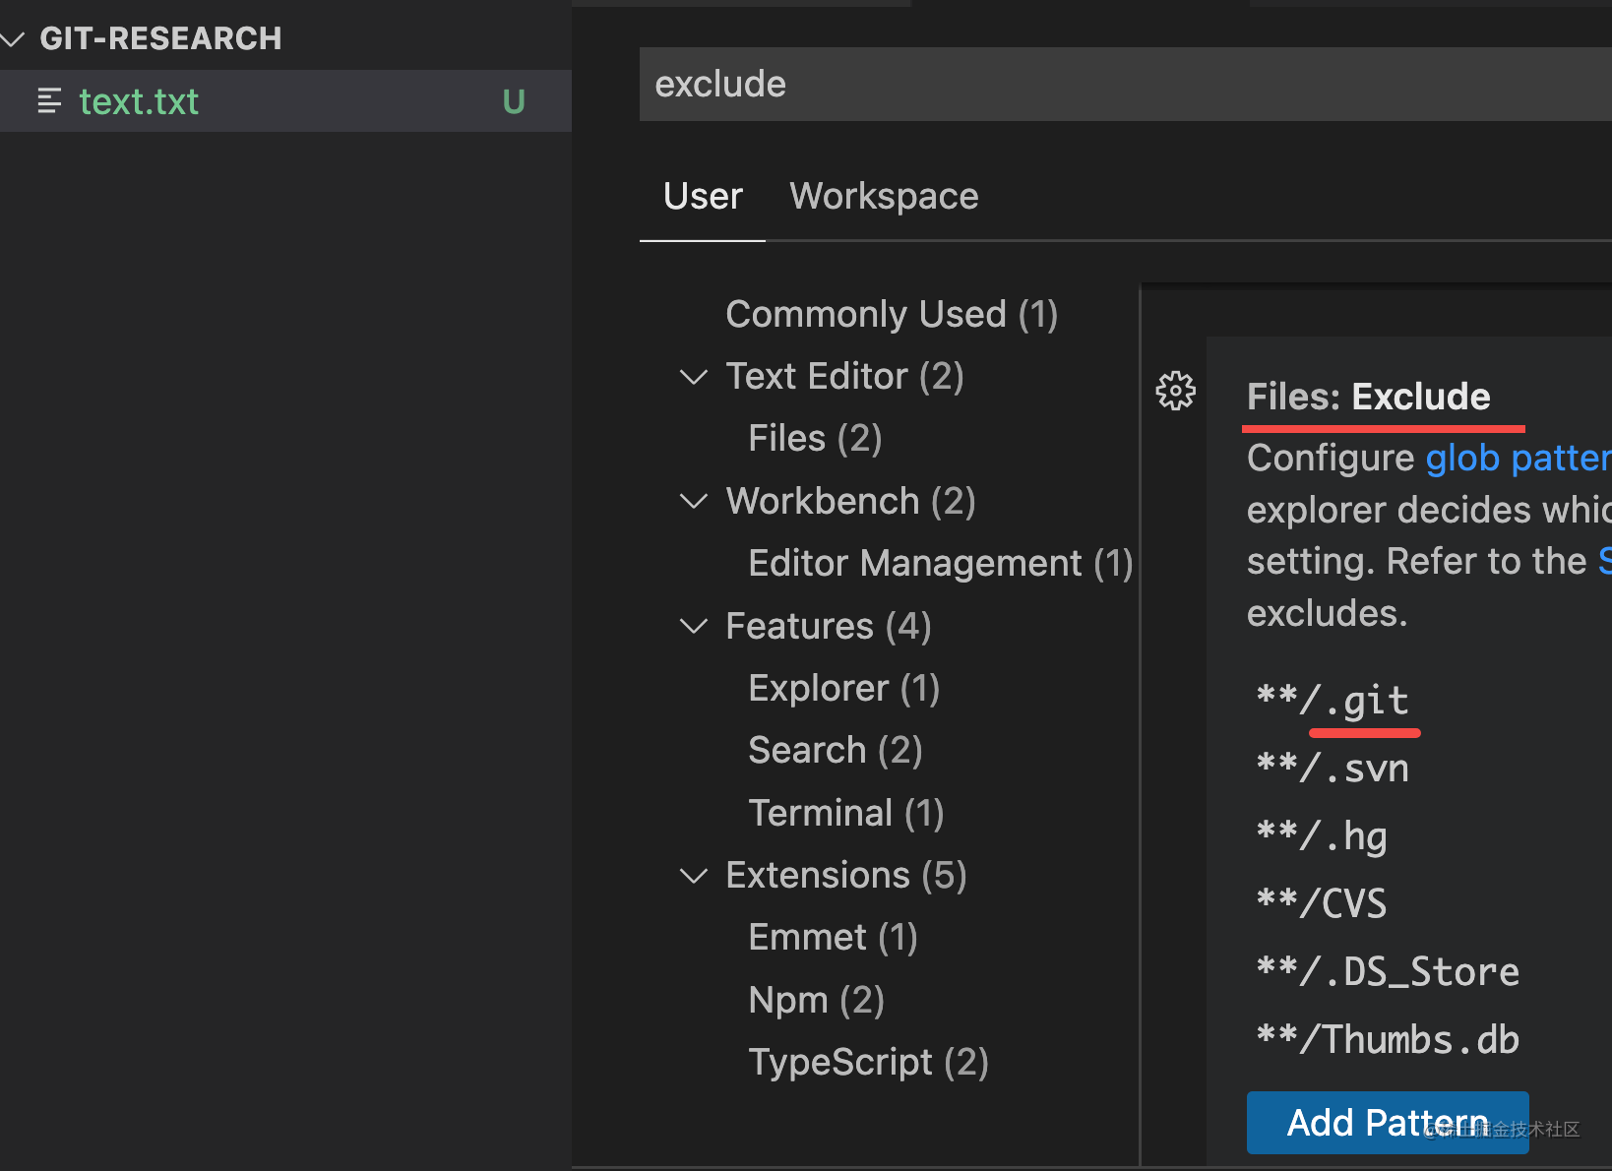Open the glob patterns link
Screen dimensions: 1612x1171
(x=1516, y=459)
